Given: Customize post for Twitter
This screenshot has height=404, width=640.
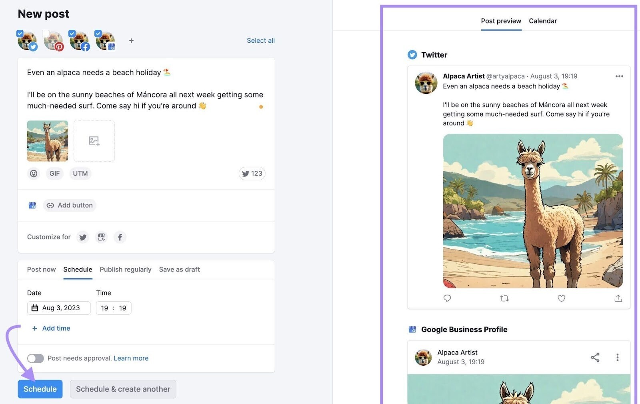Looking at the screenshot, I should [83, 237].
